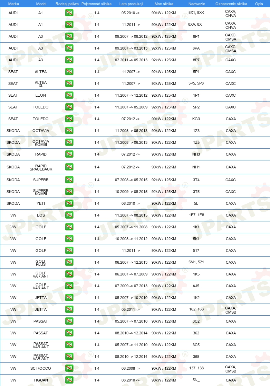Click the fuel icon in the GOLF PLUS row

pos(69,262)
